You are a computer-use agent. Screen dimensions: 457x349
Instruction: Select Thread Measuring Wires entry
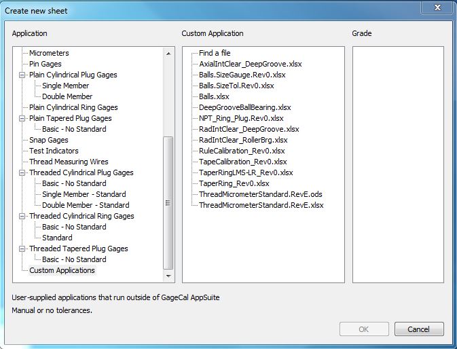pyautogui.click(x=69, y=162)
